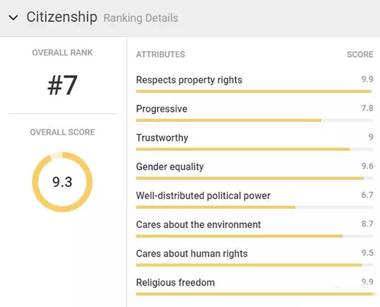Select the Progressive attribute label
The height and width of the screenshot is (307, 380).
point(161,109)
